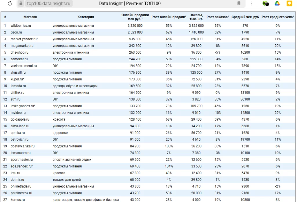Click the dostavka.5ka.ru store name

(23, 146)
